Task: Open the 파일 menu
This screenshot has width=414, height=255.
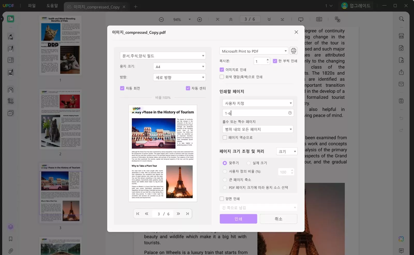Action: coord(32,5)
